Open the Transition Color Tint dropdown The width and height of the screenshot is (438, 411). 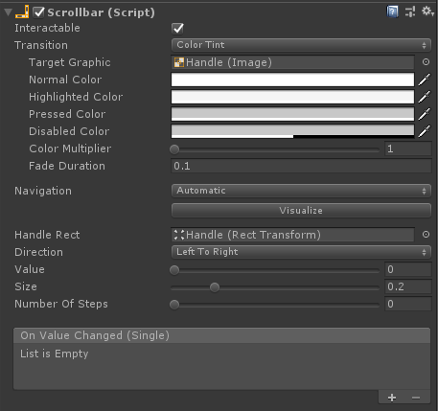pyautogui.click(x=301, y=45)
